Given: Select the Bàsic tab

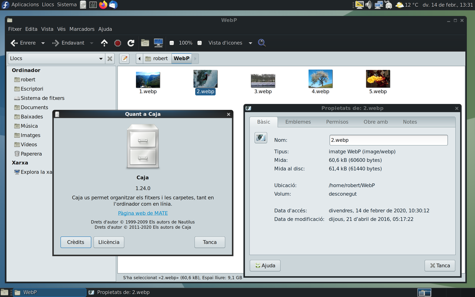Looking at the screenshot, I should click(x=263, y=122).
